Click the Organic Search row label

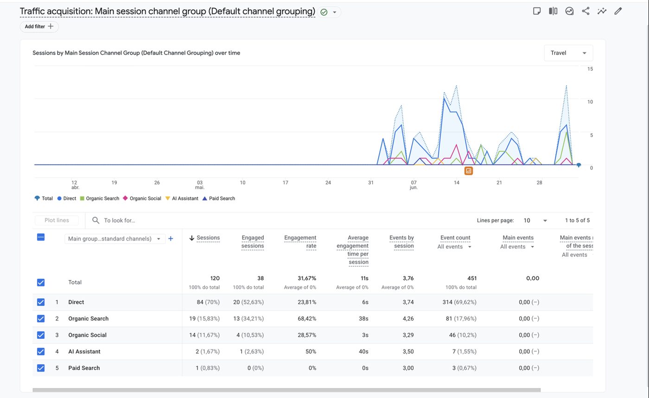88,318
